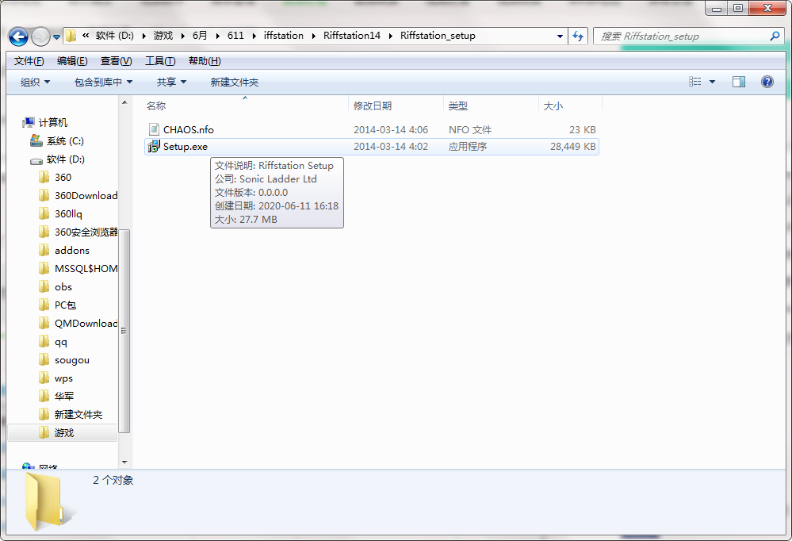Toggle the preview pane icon
792x541 pixels.
(x=738, y=82)
